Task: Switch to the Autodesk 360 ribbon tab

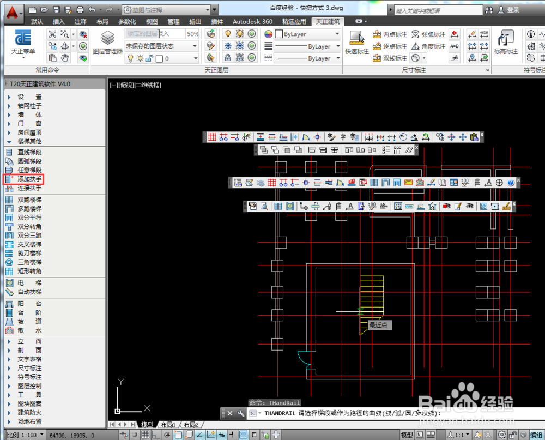Action: [252, 22]
